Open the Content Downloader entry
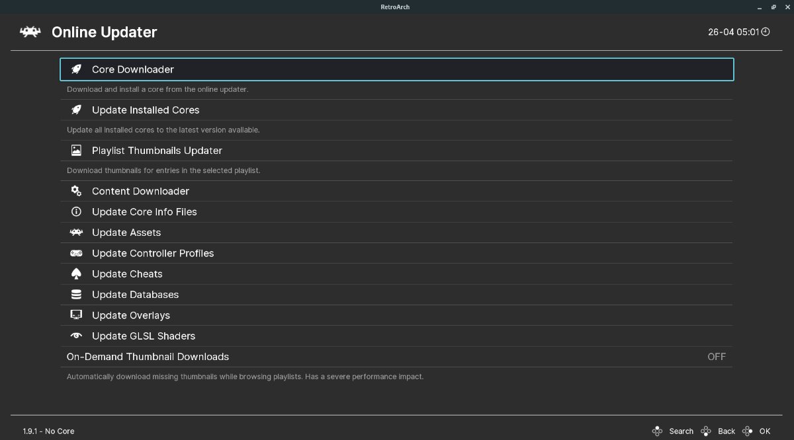The image size is (794, 440). point(397,191)
